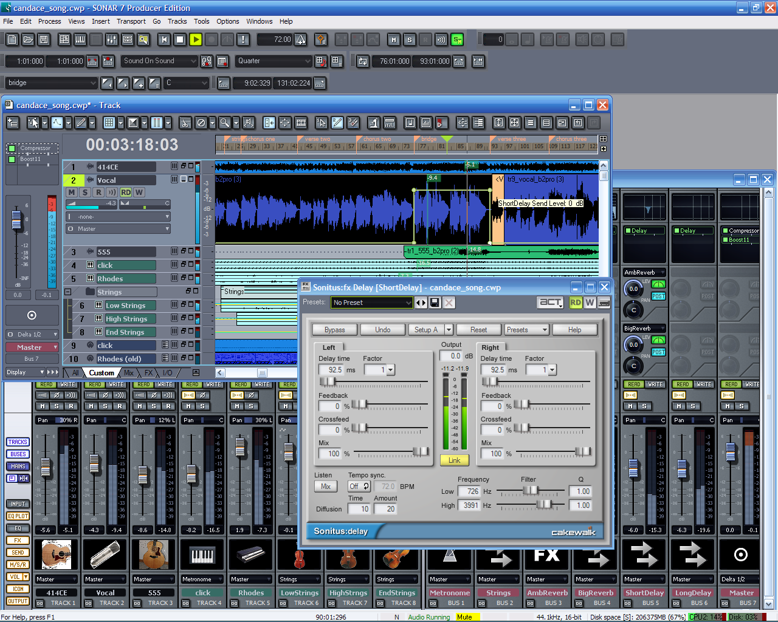778x622 pixels.
Task: Toggle global Solo in the playback state toolbar
Action: pos(410,39)
